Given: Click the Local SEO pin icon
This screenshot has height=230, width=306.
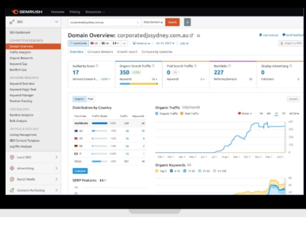Looking at the screenshot, I should [x=12, y=157].
